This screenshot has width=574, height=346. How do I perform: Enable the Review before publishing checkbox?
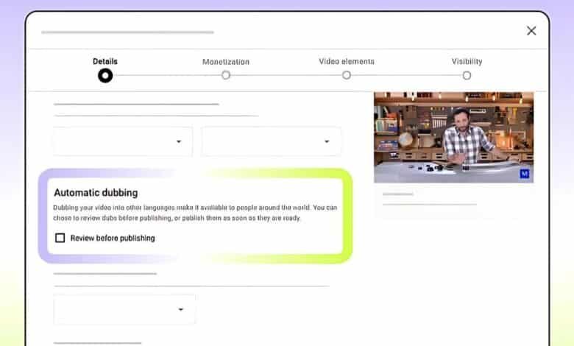point(60,238)
